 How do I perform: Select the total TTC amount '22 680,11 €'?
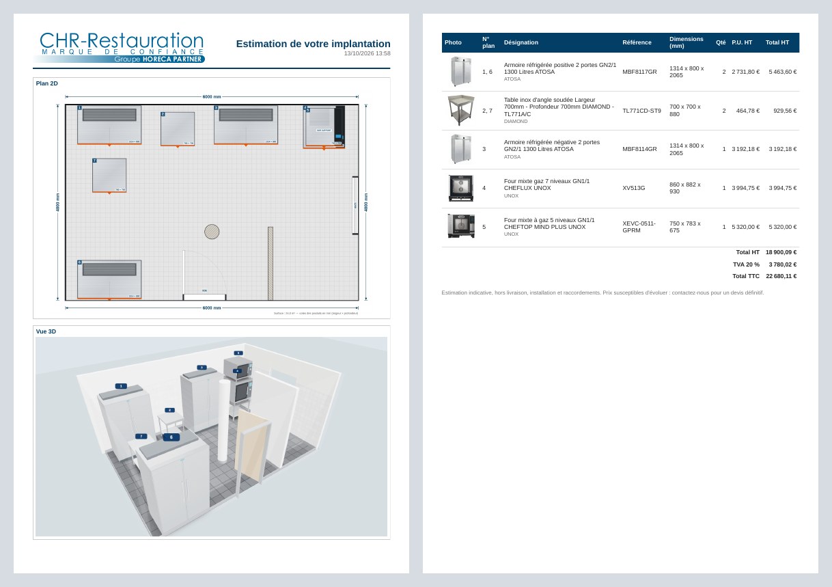tap(781, 276)
